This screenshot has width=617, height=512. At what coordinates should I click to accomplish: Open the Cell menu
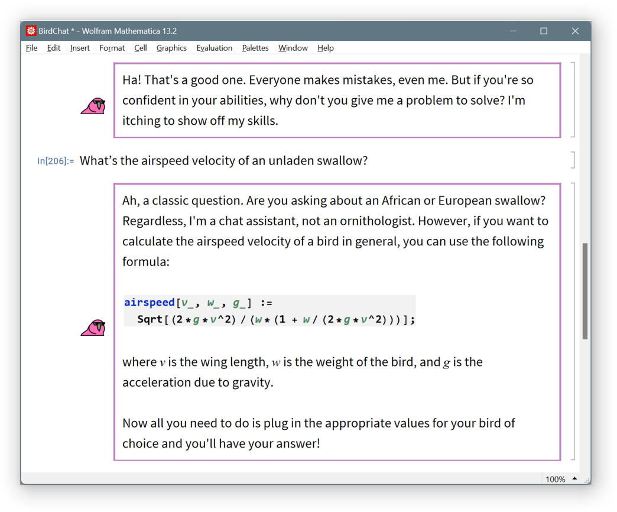point(140,48)
